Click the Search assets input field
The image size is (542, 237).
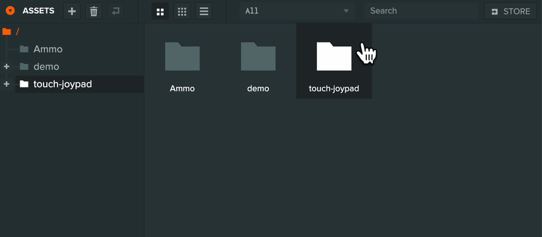point(421,11)
